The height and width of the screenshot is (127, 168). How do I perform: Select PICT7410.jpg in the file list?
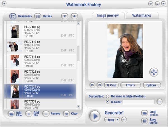click(x=40, y=46)
